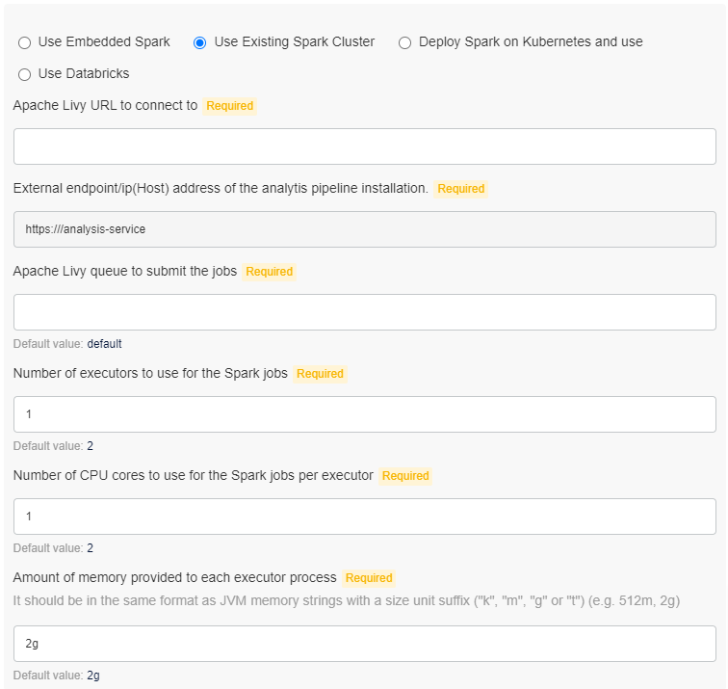Viewport: 728px width, 689px height.
Task: Click the 'Default value: 2g' hint text
Action: click(56, 676)
